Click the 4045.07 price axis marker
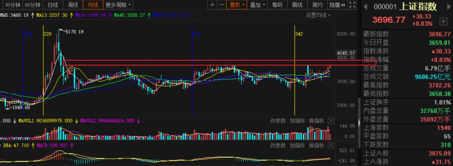 click(x=346, y=53)
